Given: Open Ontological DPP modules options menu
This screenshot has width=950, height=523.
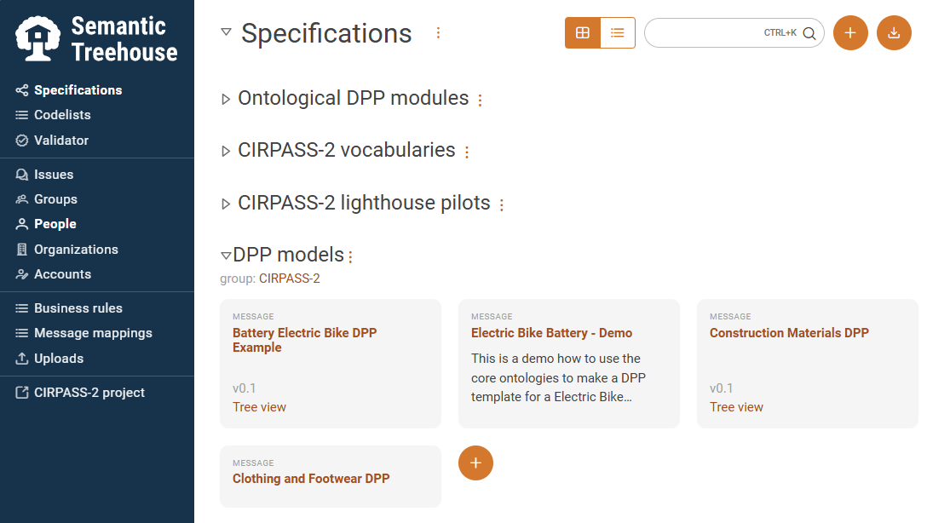Looking at the screenshot, I should coord(480,101).
